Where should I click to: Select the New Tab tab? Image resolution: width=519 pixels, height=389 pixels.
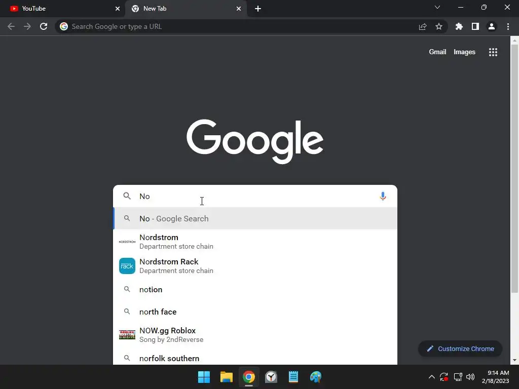pos(186,9)
